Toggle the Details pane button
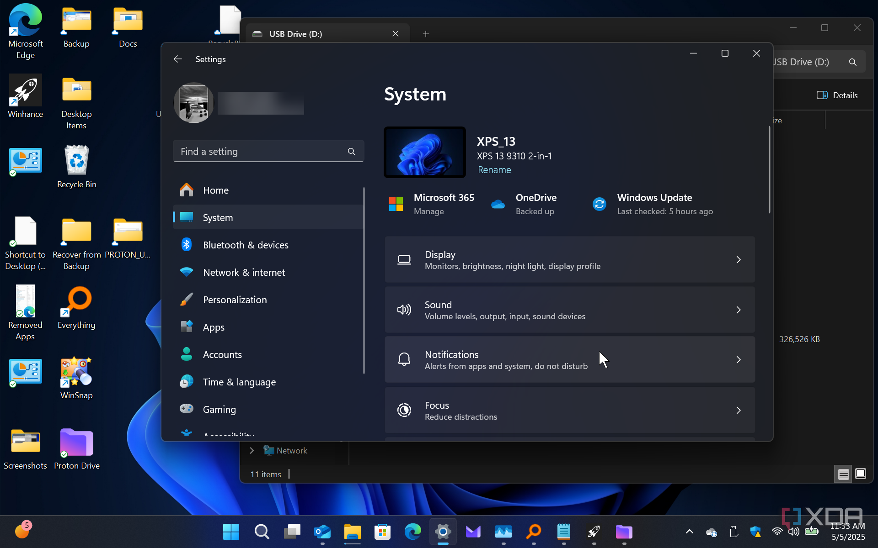878x548 pixels. coord(837,95)
